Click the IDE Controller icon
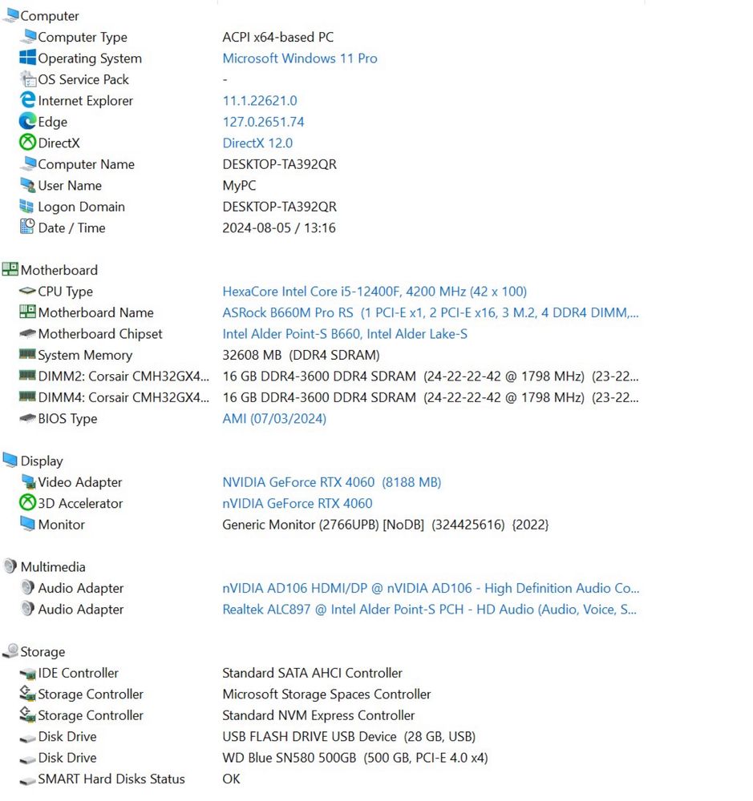This screenshot has height=801, width=753. tap(27, 674)
